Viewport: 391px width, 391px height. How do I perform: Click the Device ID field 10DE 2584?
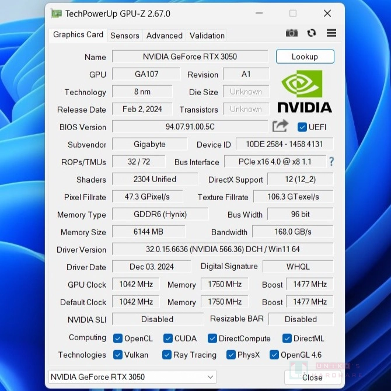285,144
